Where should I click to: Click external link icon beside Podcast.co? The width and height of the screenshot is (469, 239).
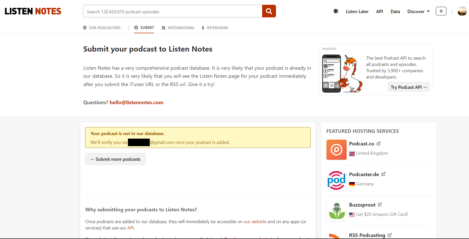point(379,144)
